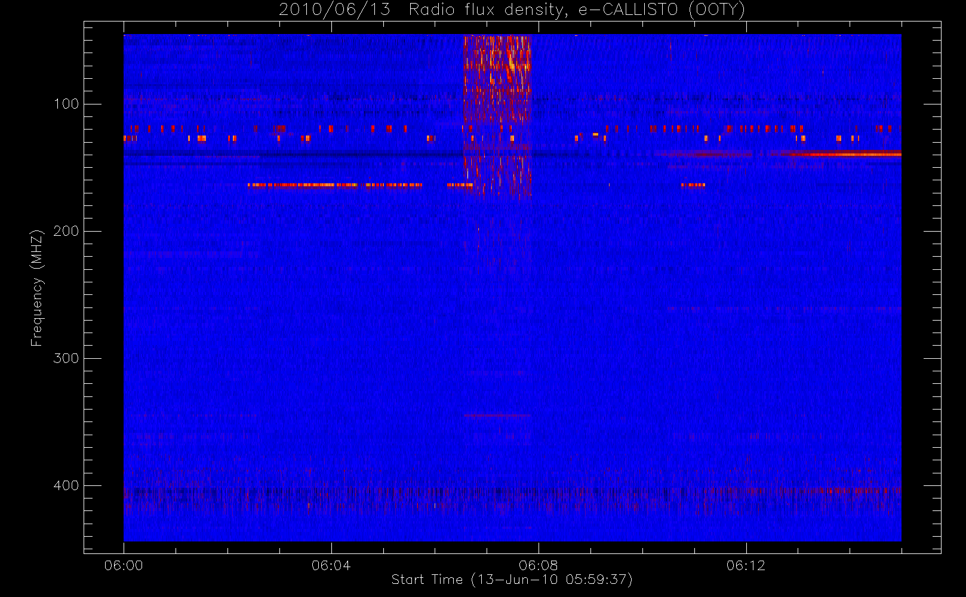Click the plot title '2010/06/13 Radio flux density'
The image size is (966, 597).
[x=512, y=10]
